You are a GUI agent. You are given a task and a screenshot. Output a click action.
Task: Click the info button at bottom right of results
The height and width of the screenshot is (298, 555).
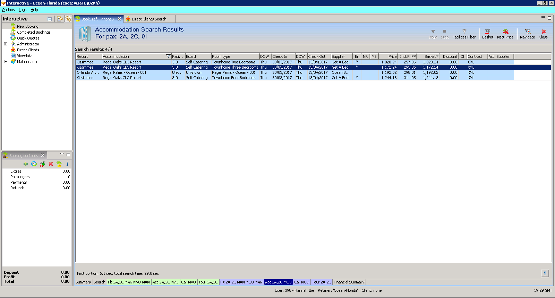click(x=545, y=273)
